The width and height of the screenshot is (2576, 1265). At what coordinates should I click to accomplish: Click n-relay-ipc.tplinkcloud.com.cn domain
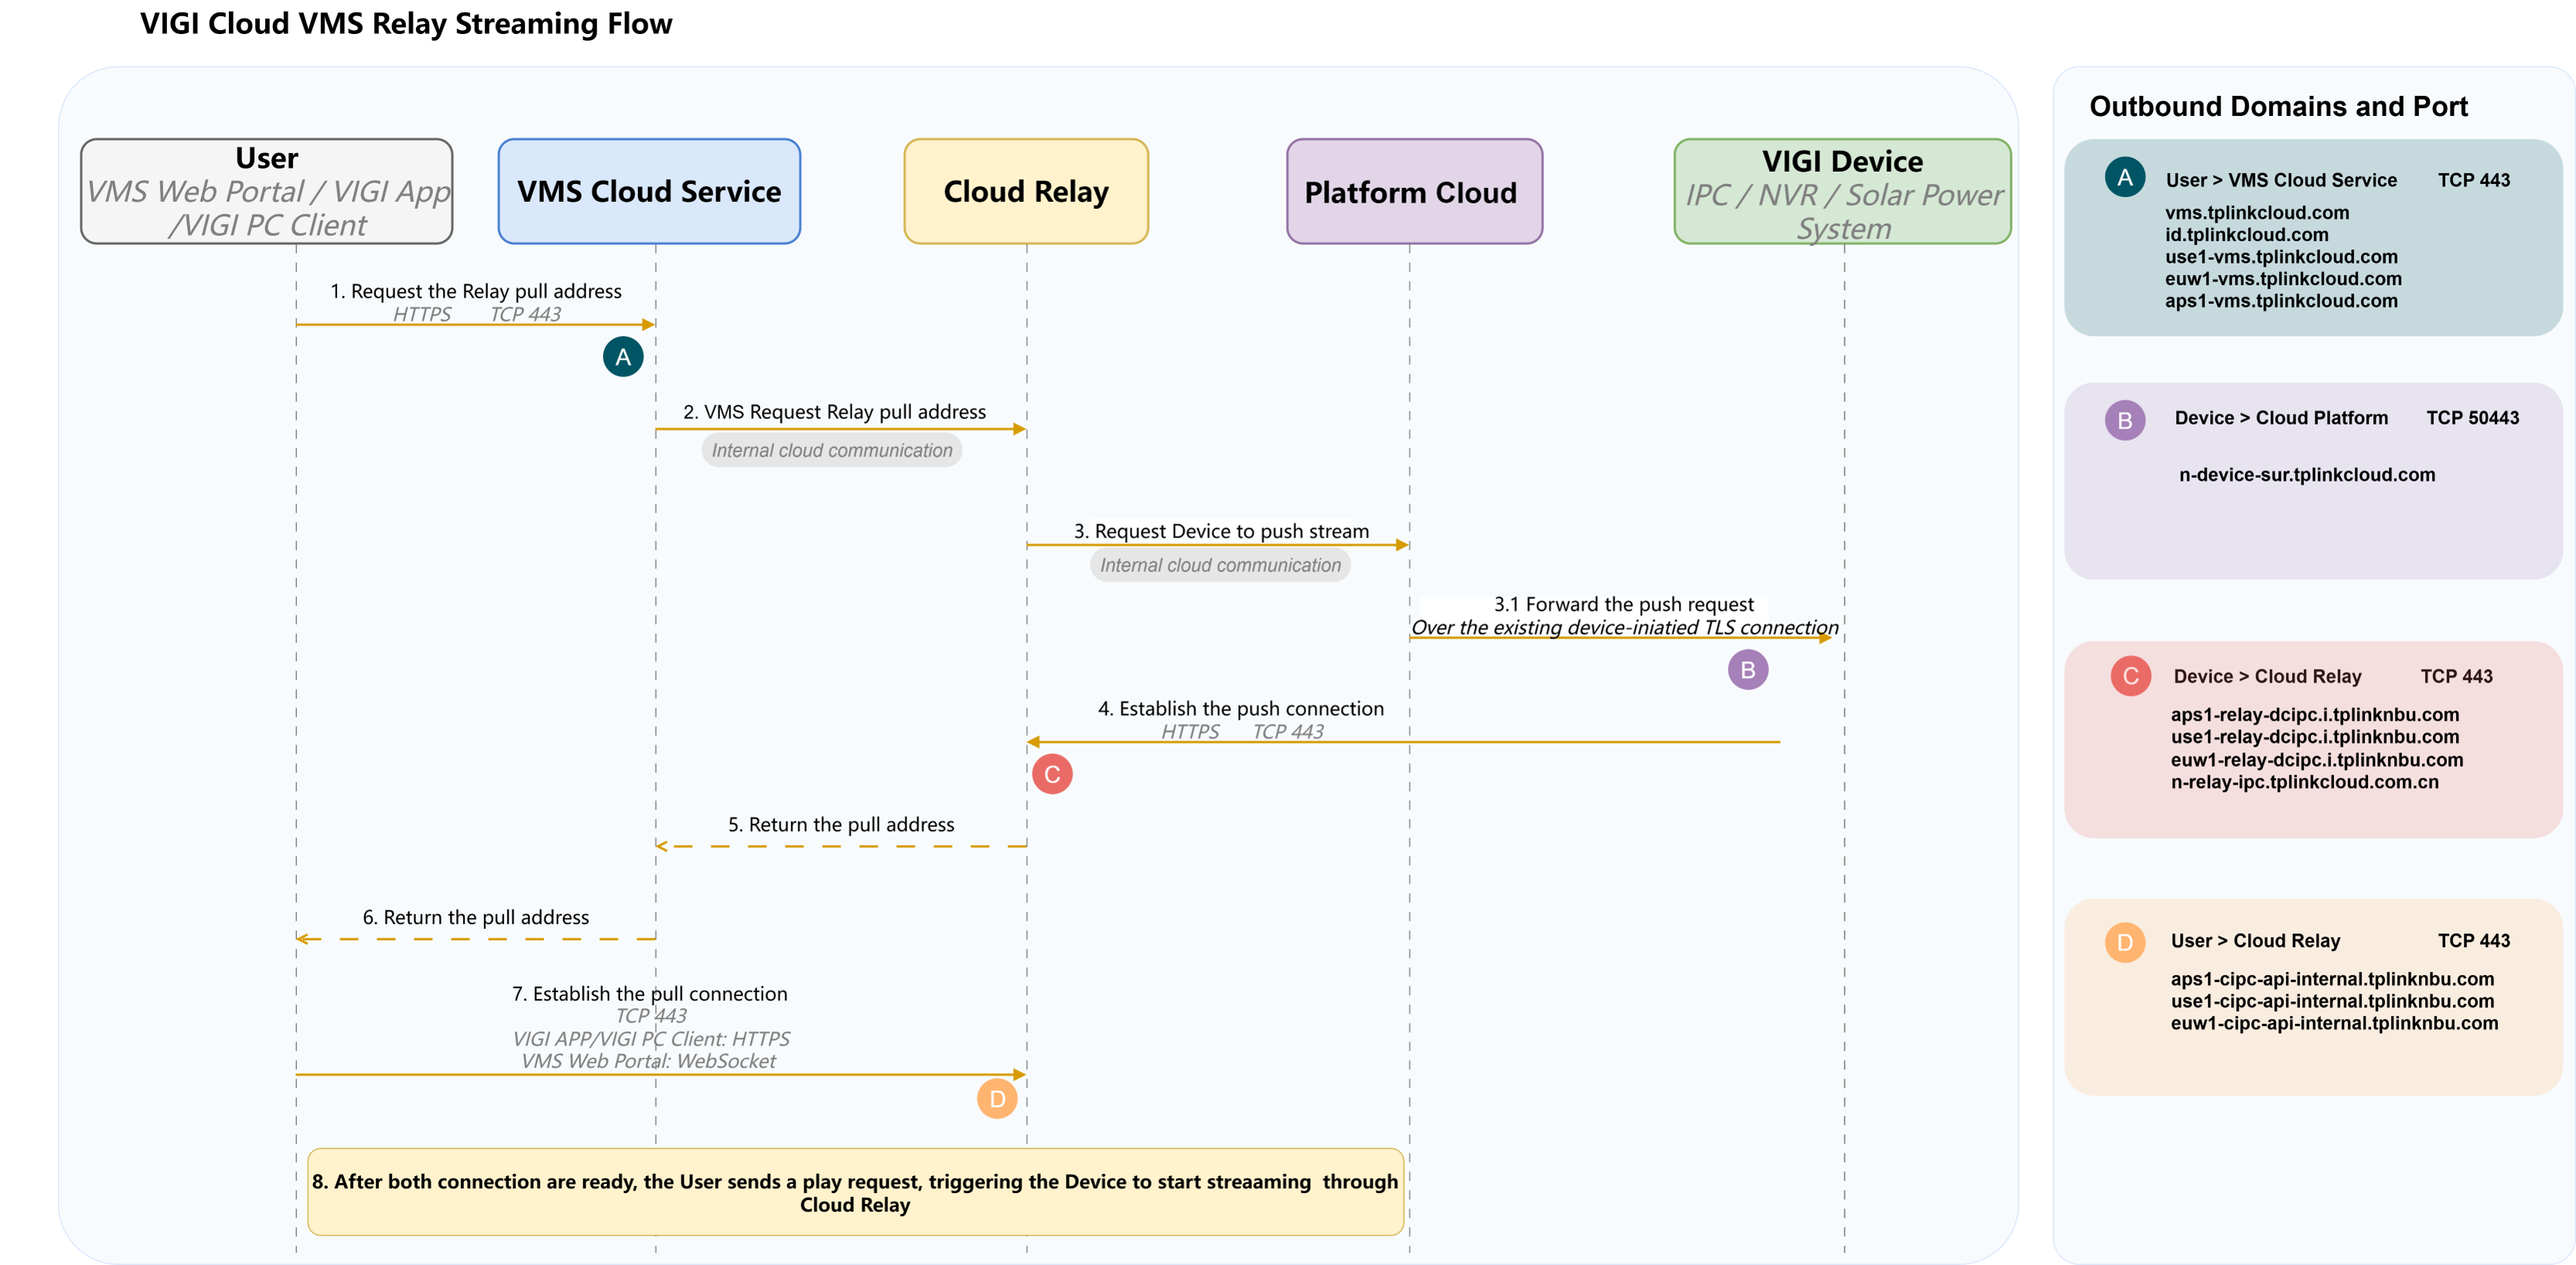pyautogui.click(x=2304, y=782)
